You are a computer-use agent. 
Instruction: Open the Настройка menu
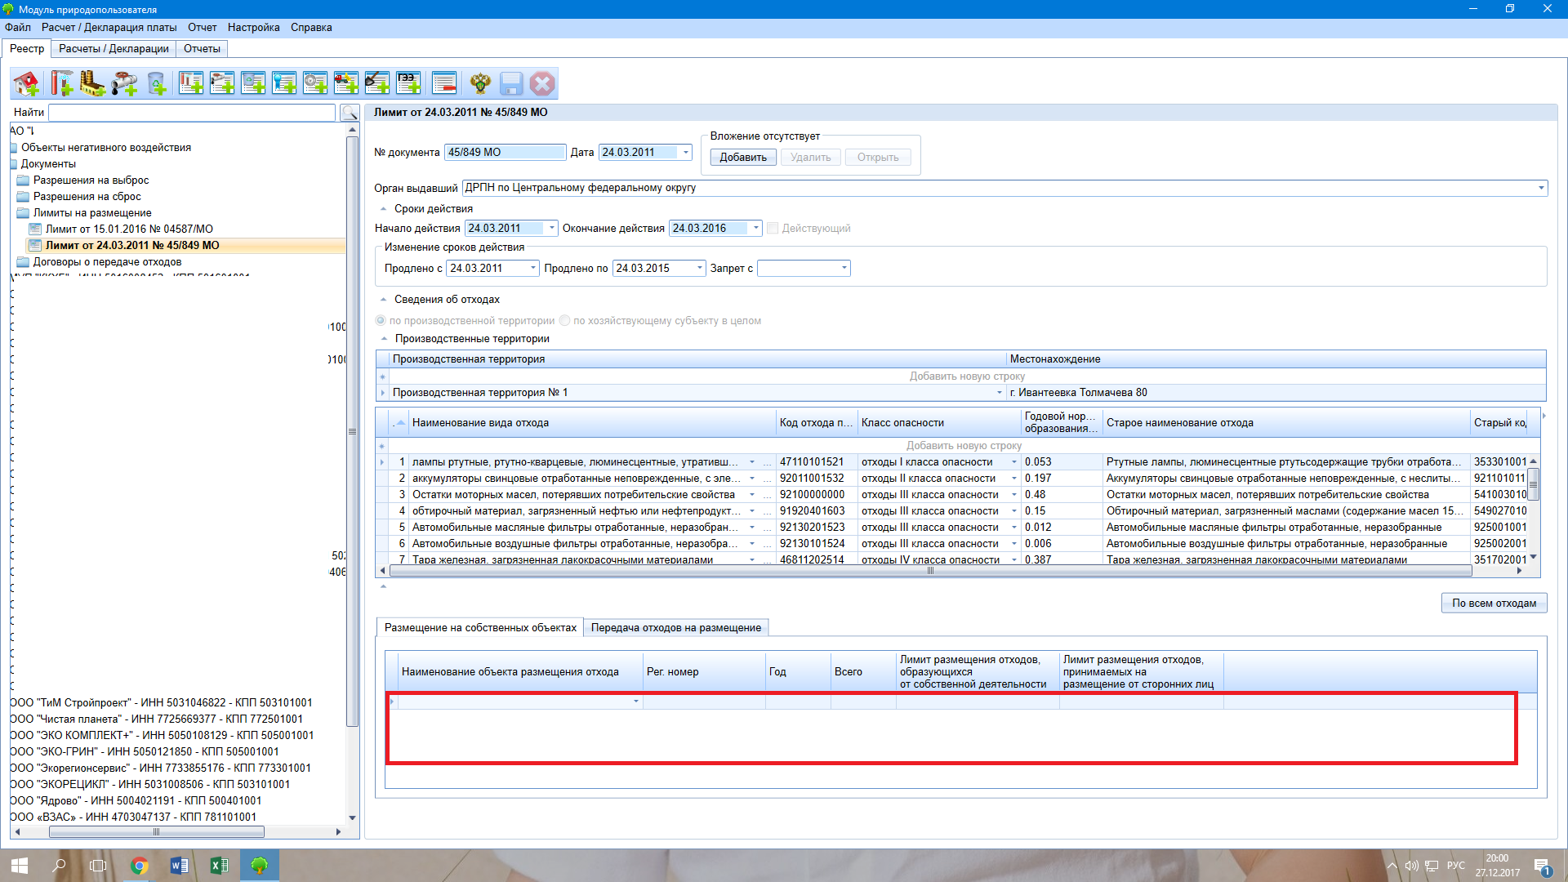tap(253, 27)
